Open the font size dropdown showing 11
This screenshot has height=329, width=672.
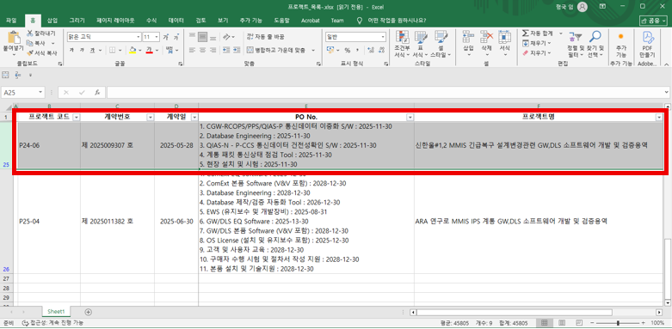click(x=157, y=37)
